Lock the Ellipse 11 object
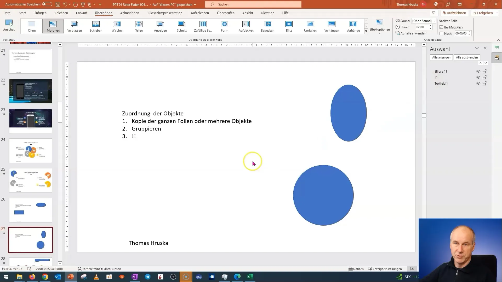502x282 pixels. click(x=484, y=72)
